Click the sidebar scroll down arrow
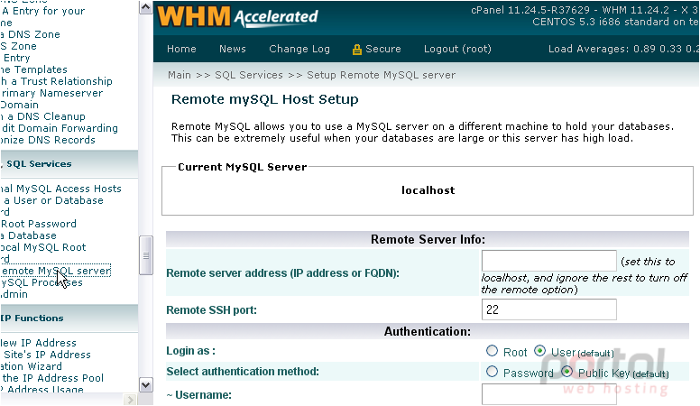This screenshot has width=700, height=406. [x=145, y=384]
